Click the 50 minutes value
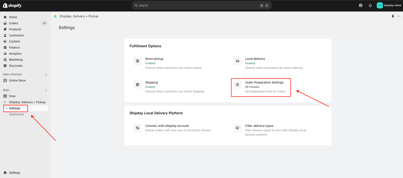403x178 pixels. pos(252,87)
